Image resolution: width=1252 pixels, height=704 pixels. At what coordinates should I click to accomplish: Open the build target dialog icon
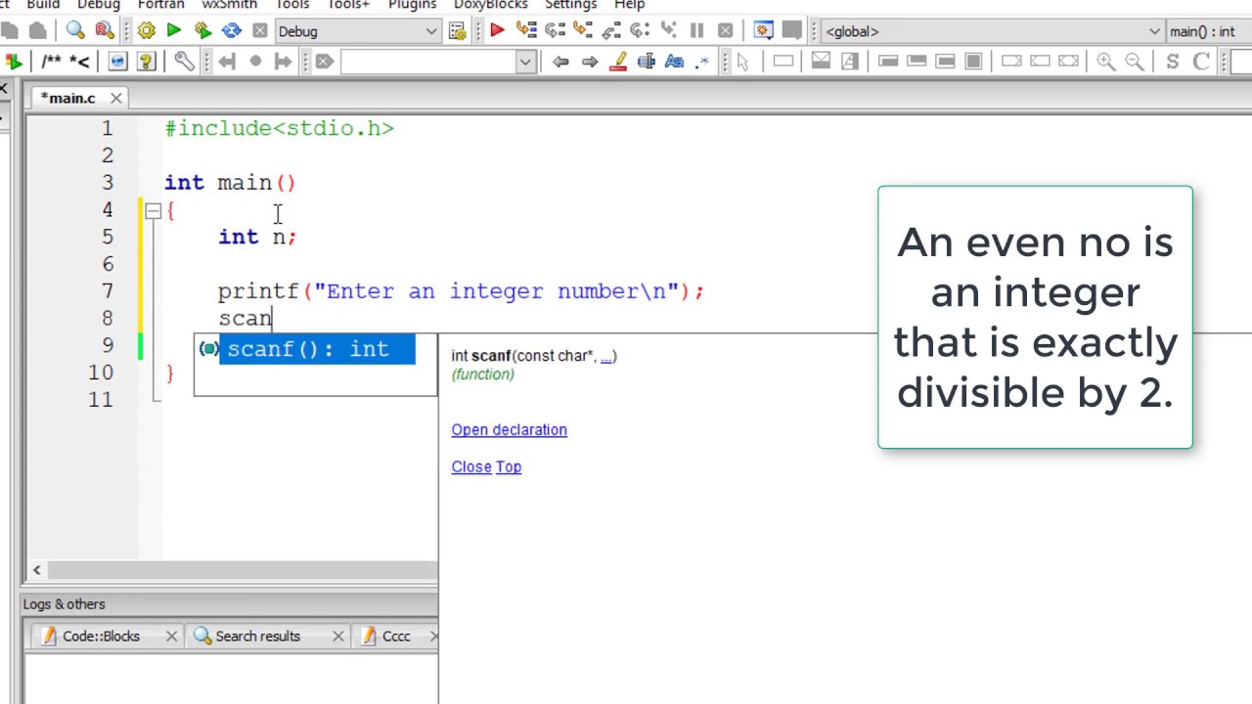[x=457, y=31]
